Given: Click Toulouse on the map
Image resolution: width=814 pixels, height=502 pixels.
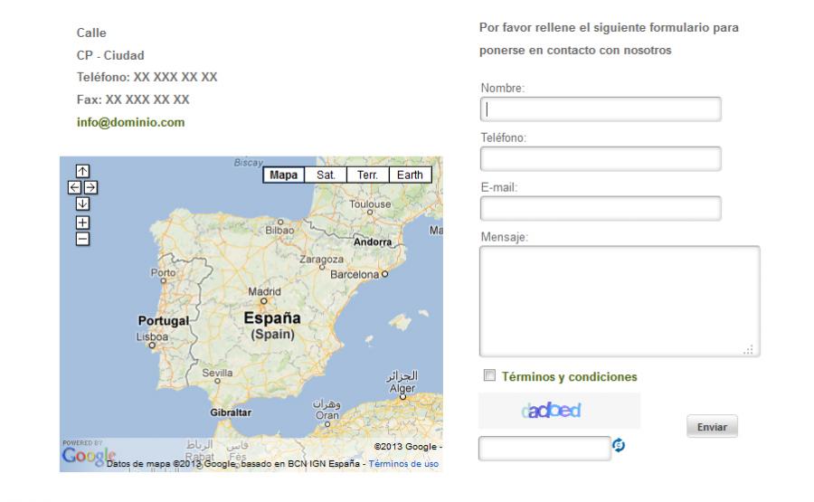Looking at the screenshot, I should click(x=370, y=206).
